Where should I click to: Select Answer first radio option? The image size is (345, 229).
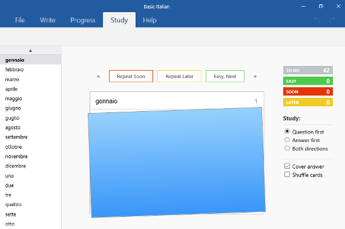click(287, 140)
